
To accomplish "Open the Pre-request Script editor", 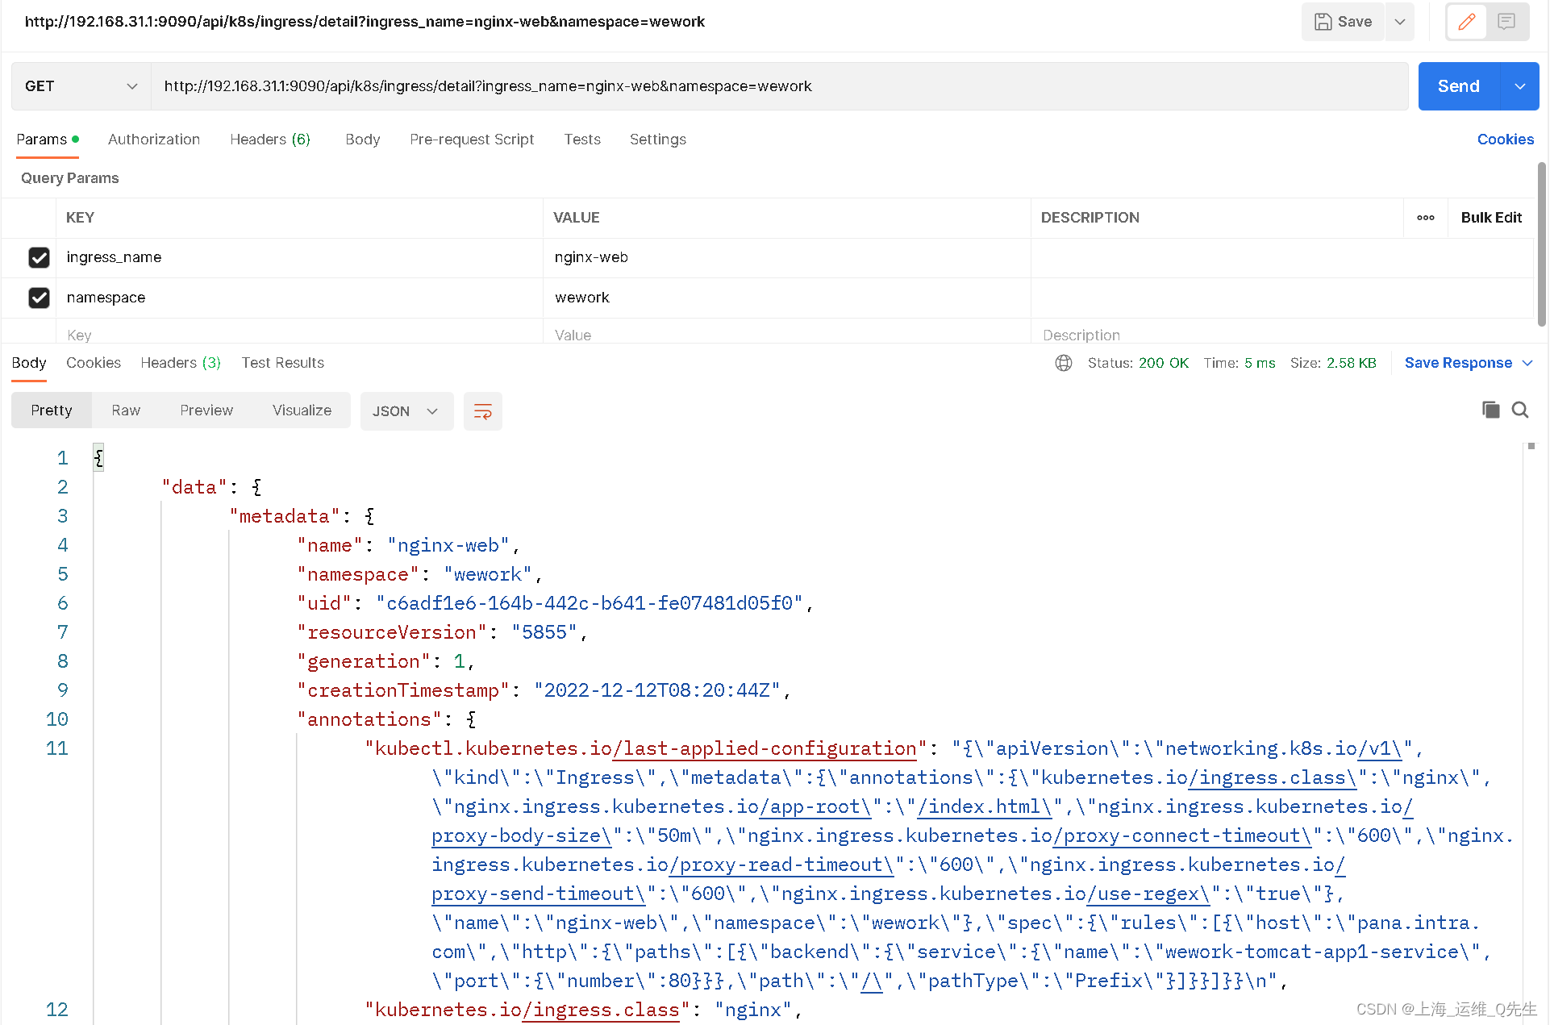I will tap(471, 139).
